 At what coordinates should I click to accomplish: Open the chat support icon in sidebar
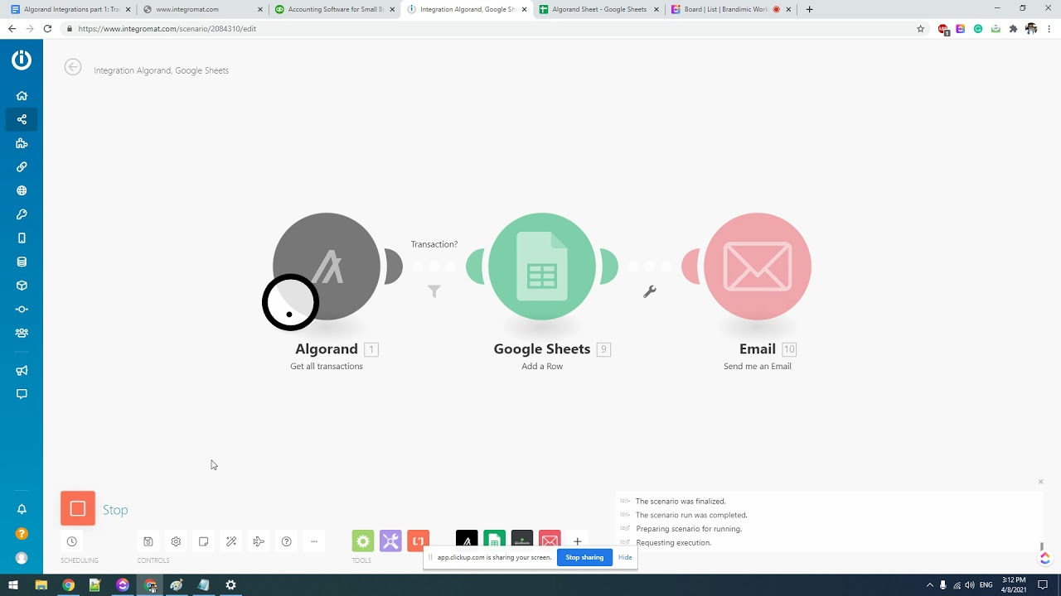click(22, 394)
